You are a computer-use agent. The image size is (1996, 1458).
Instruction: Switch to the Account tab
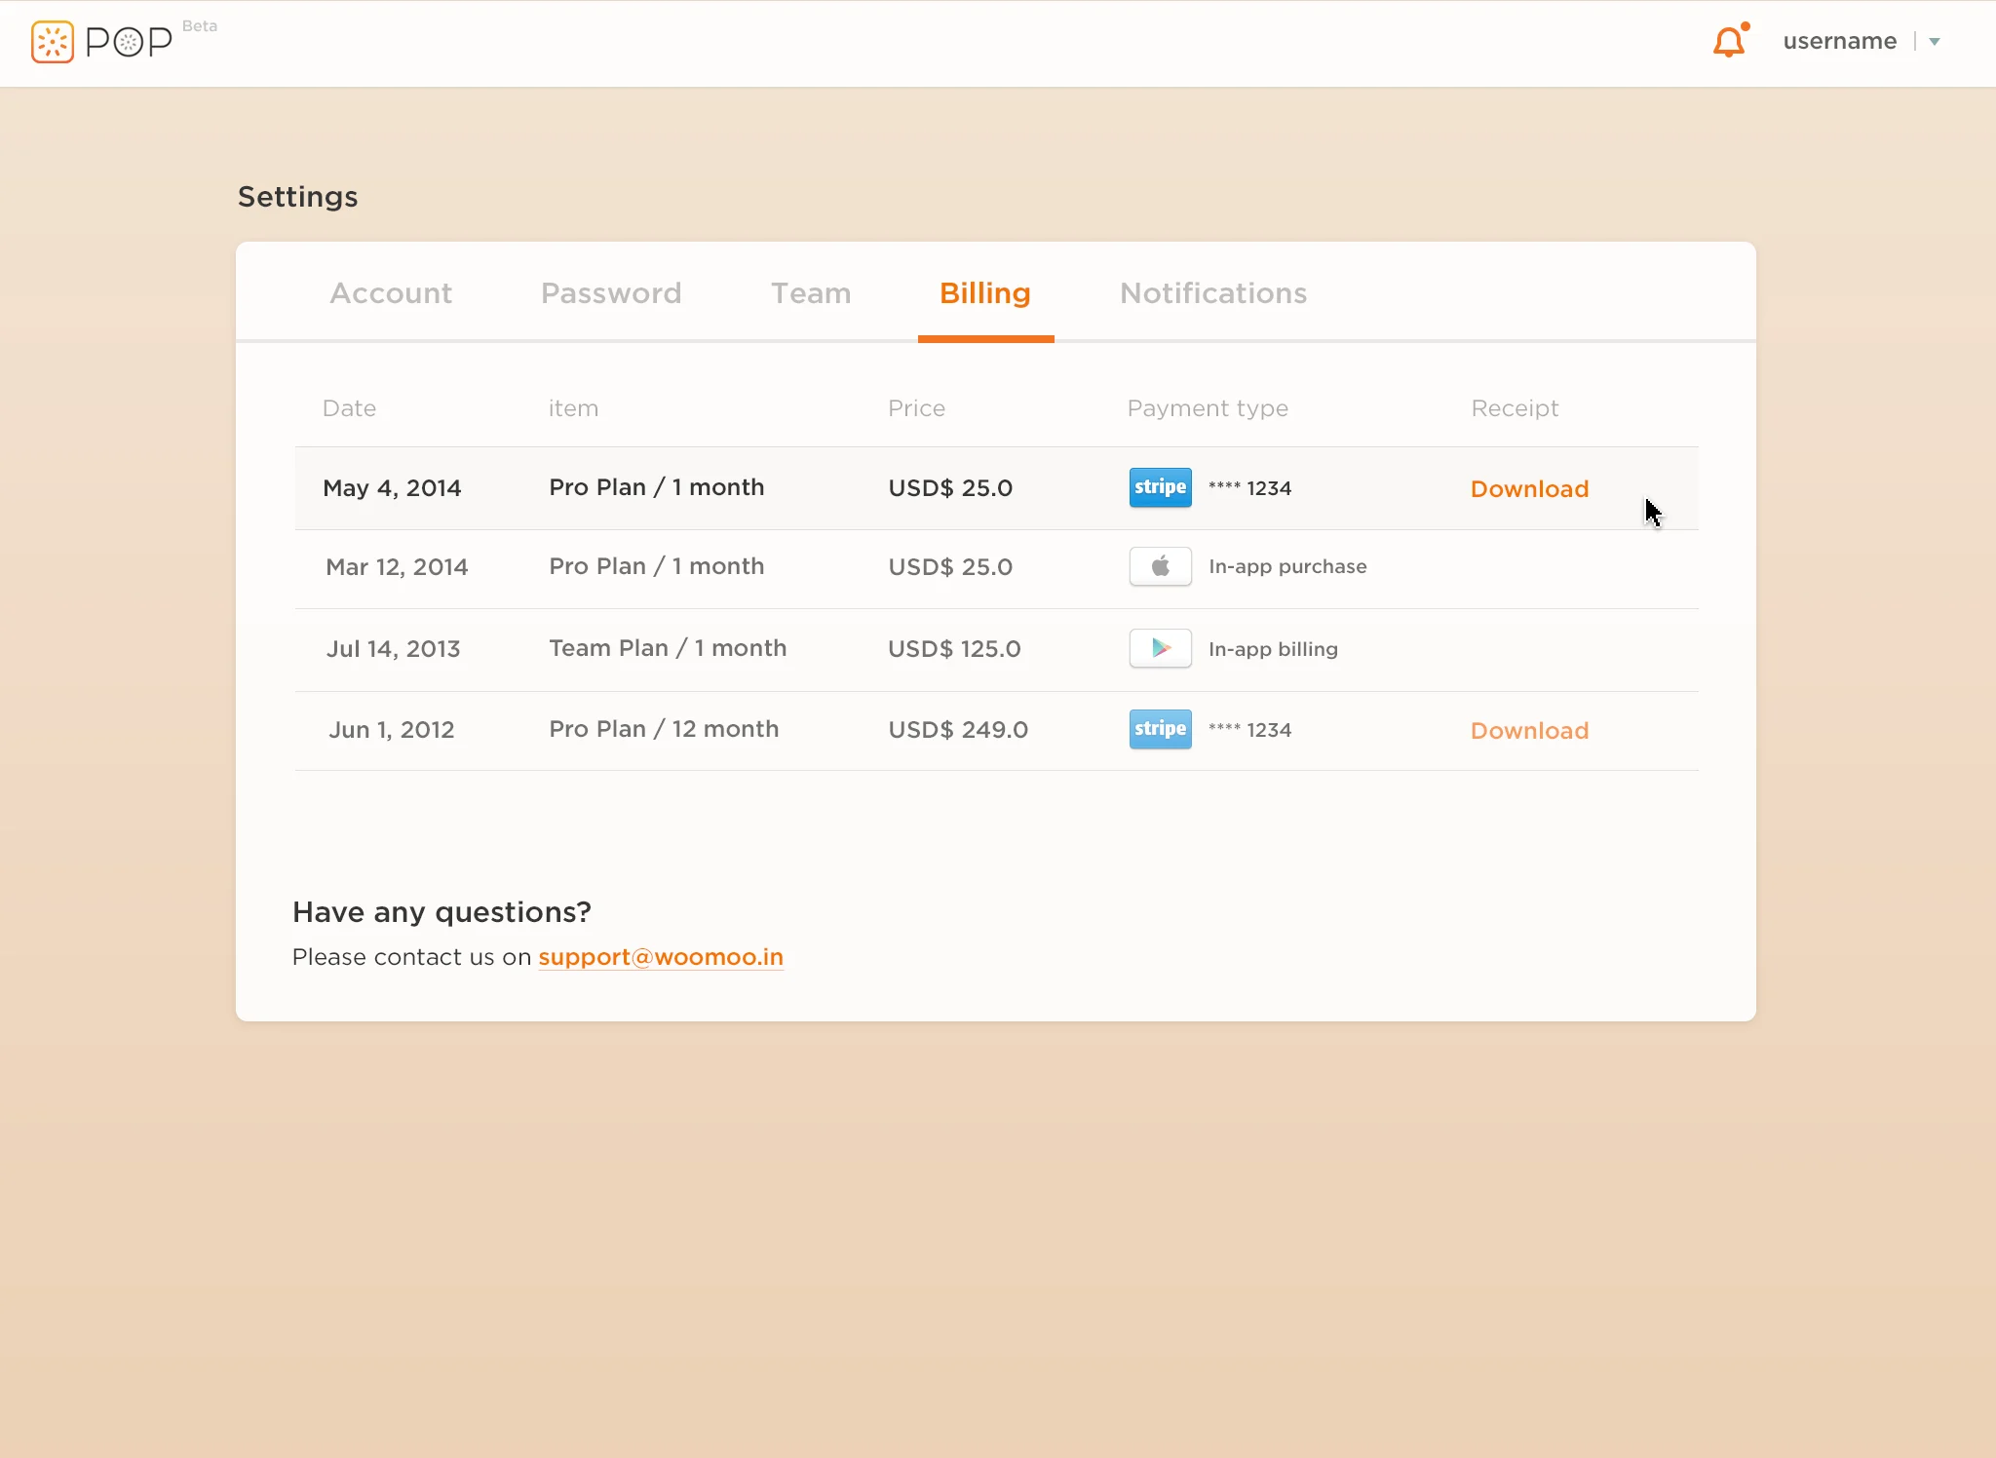[x=391, y=293]
